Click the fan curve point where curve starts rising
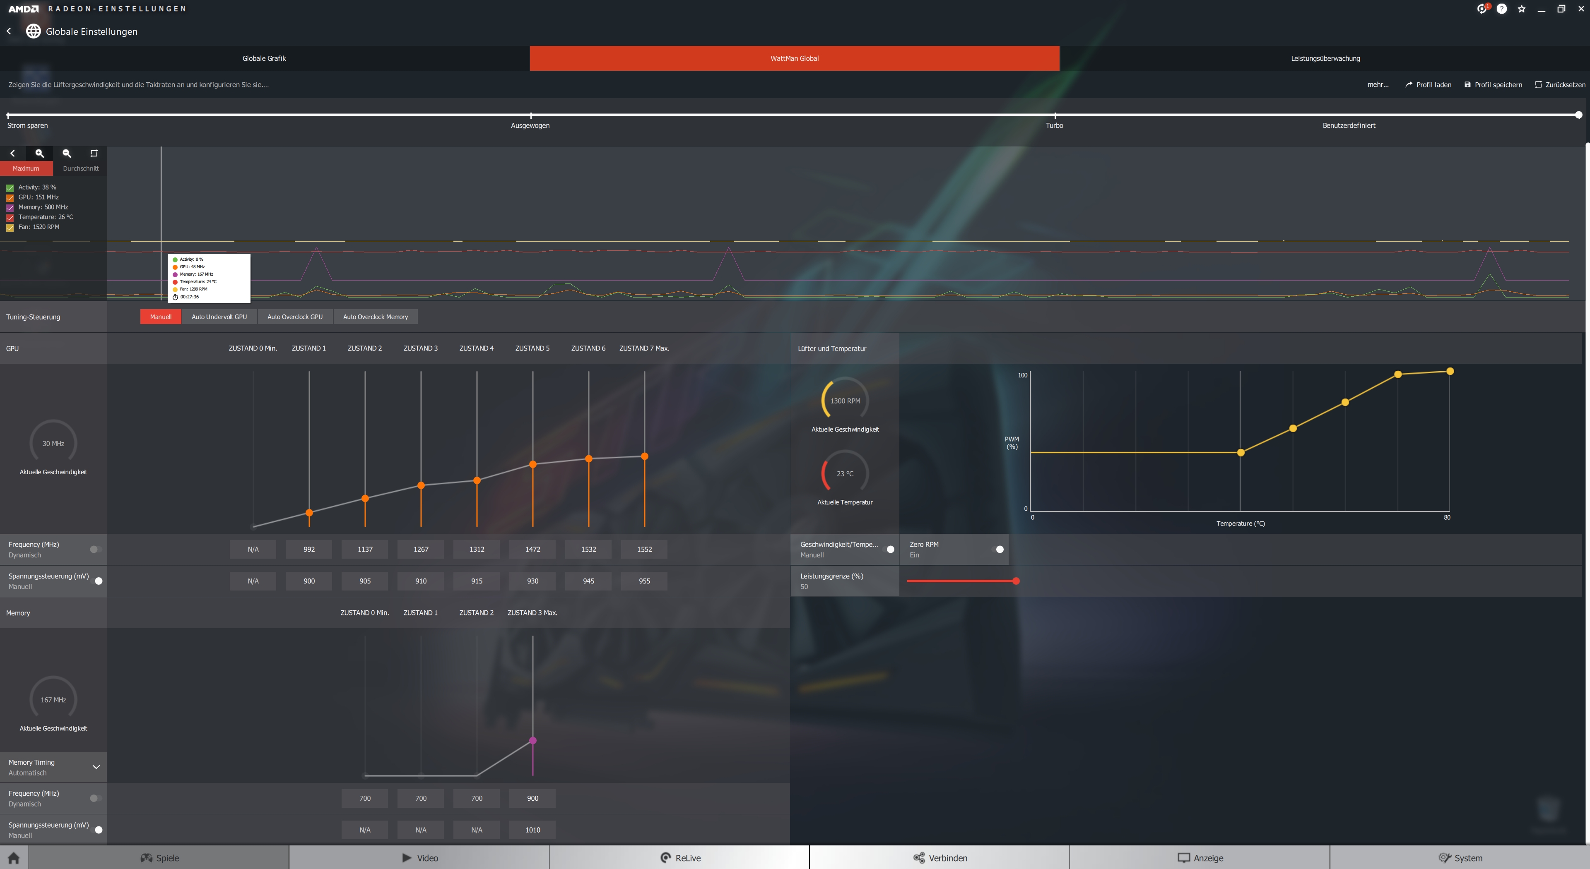This screenshot has height=869, width=1590. click(1241, 453)
